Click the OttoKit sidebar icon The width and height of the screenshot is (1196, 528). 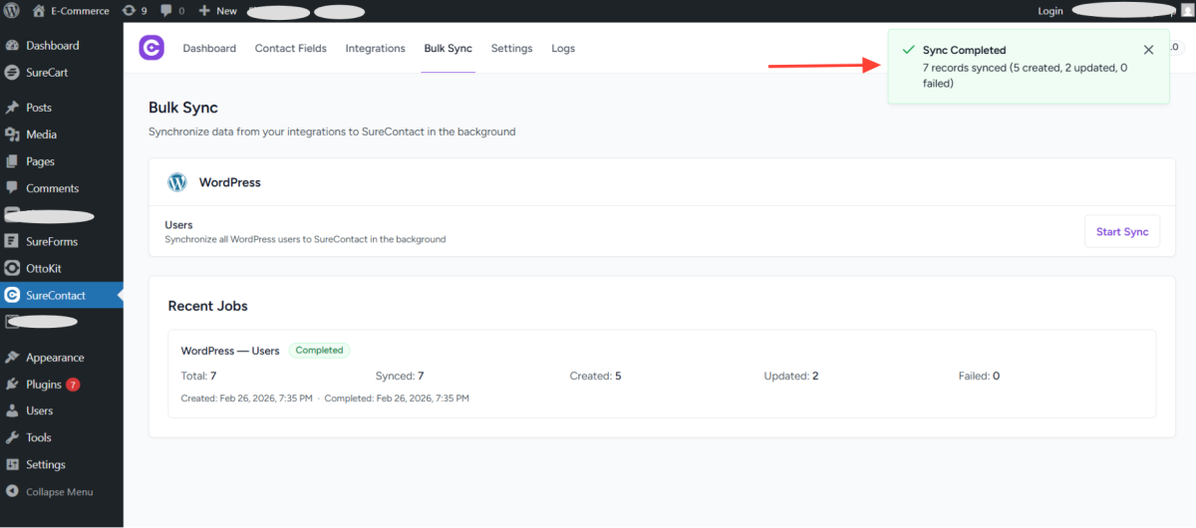click(12, 268)
